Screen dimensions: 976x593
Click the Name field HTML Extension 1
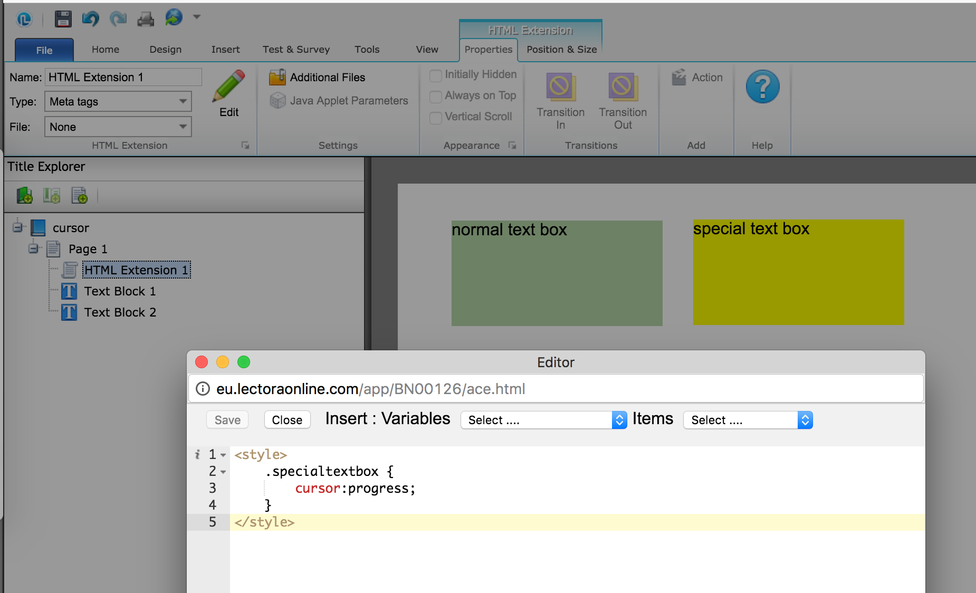(123, 77)
